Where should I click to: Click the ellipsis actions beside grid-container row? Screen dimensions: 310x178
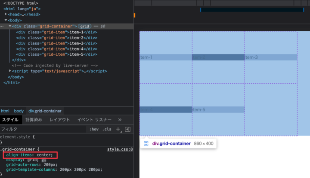pos(2,26)
